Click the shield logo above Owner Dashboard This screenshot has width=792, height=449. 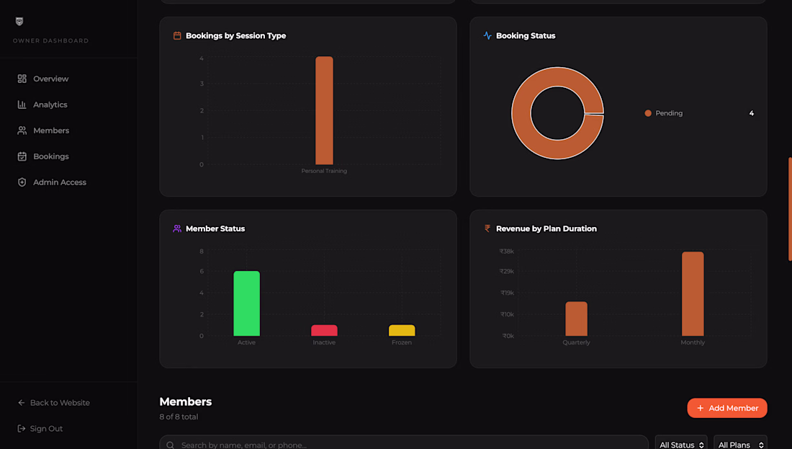click(19, 21)
